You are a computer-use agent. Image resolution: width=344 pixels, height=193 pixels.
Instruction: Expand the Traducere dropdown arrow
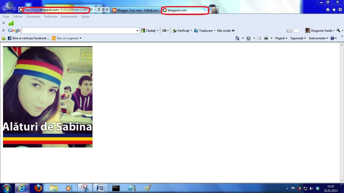(x=214, y=31)
